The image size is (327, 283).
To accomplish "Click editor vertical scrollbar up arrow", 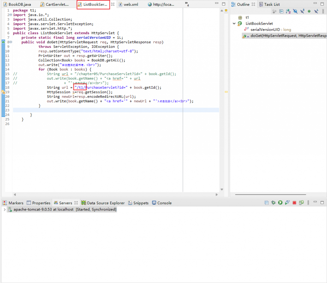I will (x=222, y=11).
